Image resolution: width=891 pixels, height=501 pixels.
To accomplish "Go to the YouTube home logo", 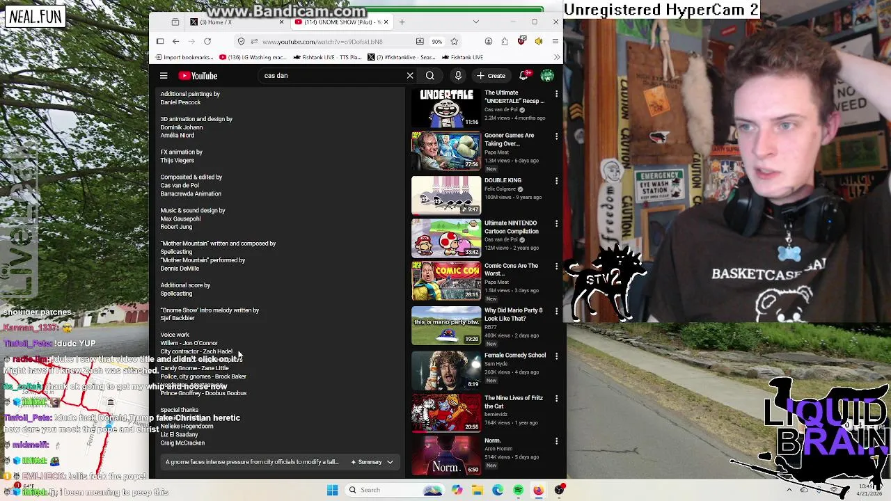I will (x=198, y=76).
